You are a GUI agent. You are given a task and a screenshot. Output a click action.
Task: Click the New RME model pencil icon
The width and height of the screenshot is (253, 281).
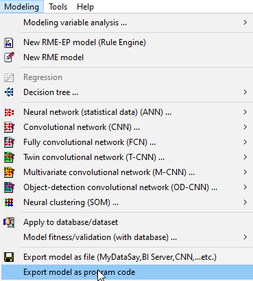pos(9,57)
